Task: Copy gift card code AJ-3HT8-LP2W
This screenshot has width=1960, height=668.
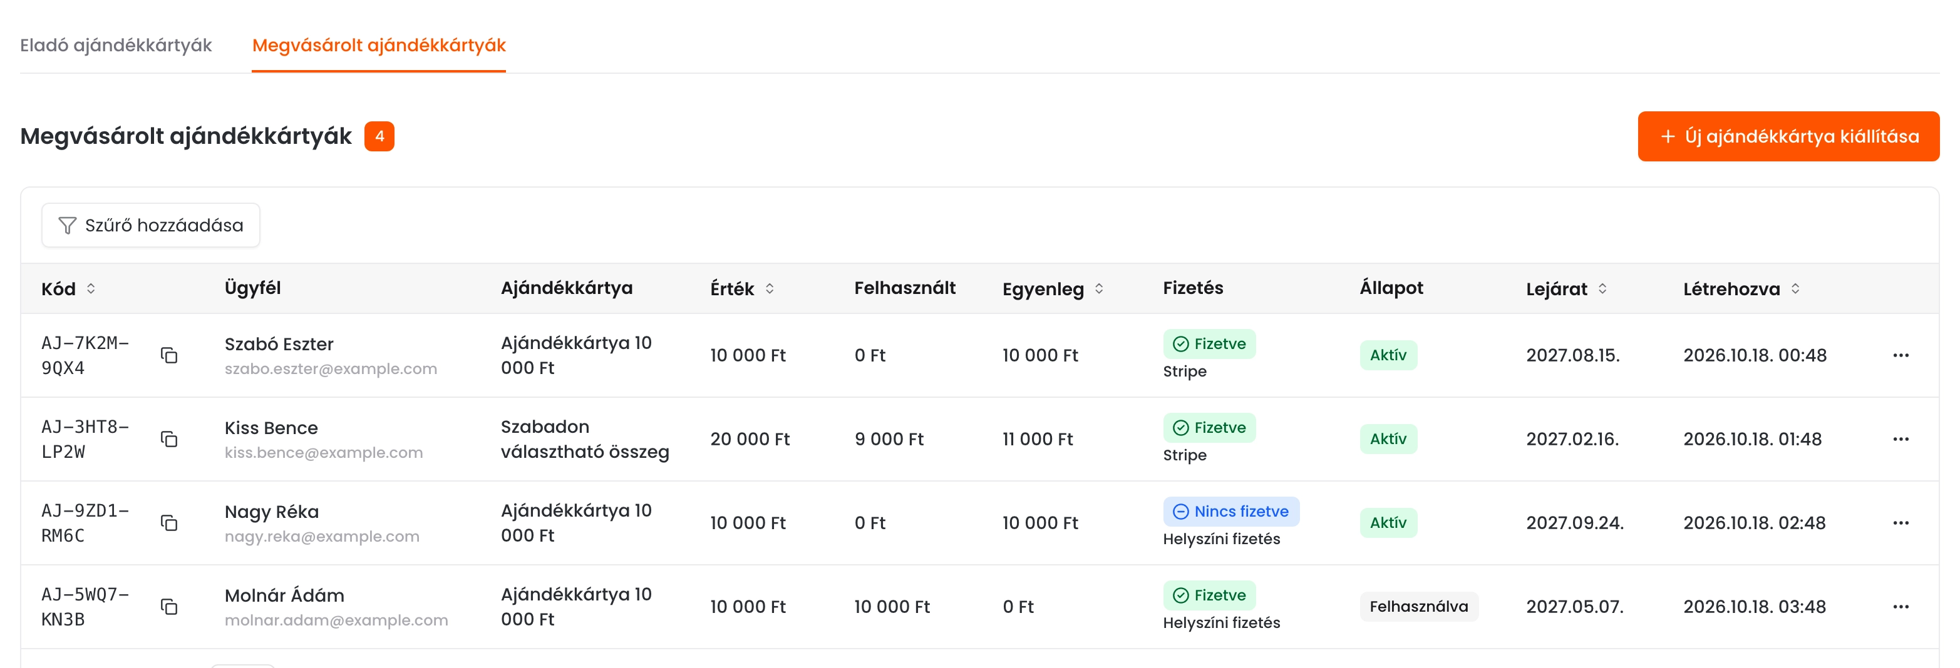Action: (x=169, y=439)
